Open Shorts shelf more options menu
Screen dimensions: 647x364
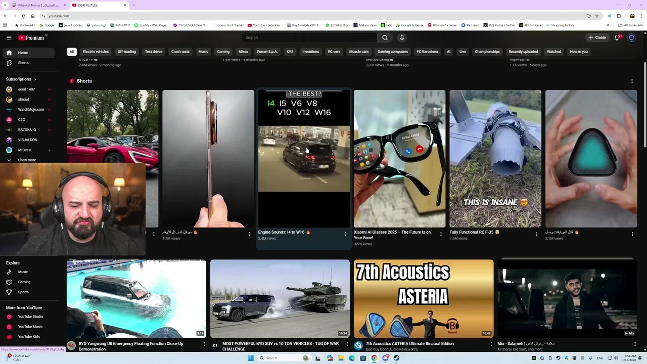632,81
